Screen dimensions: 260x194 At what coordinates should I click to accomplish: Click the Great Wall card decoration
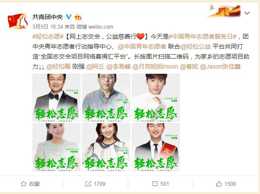click(x=224, y=11)
